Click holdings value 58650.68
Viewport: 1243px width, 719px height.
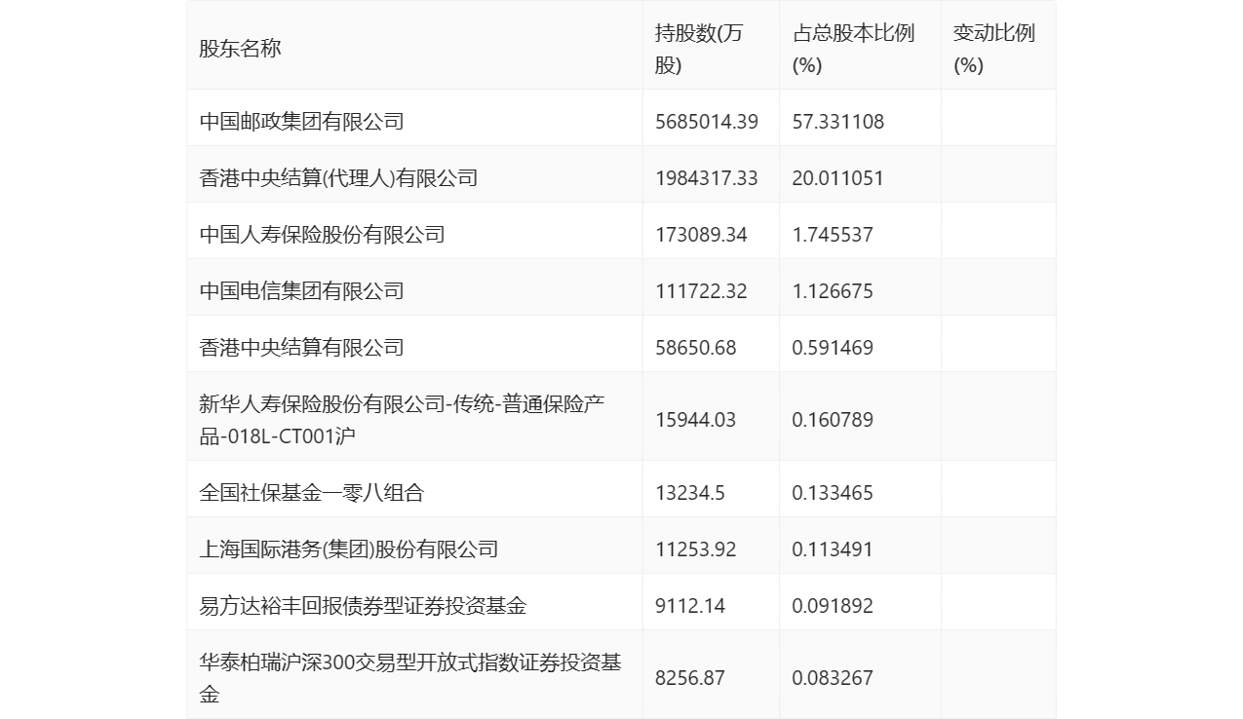click(696, 348)
